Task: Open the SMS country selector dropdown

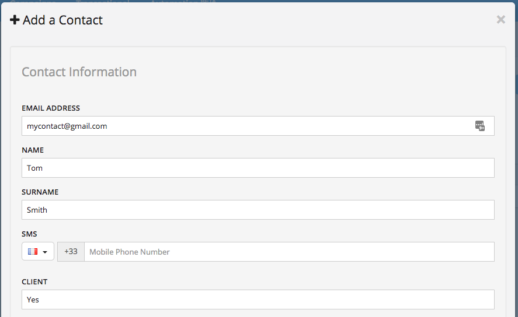Action: [38, 251]
